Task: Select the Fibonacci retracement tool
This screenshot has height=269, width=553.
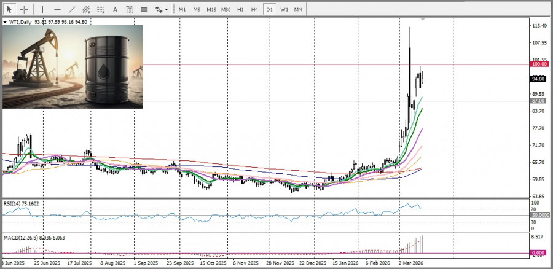Action: click(101, 9)
